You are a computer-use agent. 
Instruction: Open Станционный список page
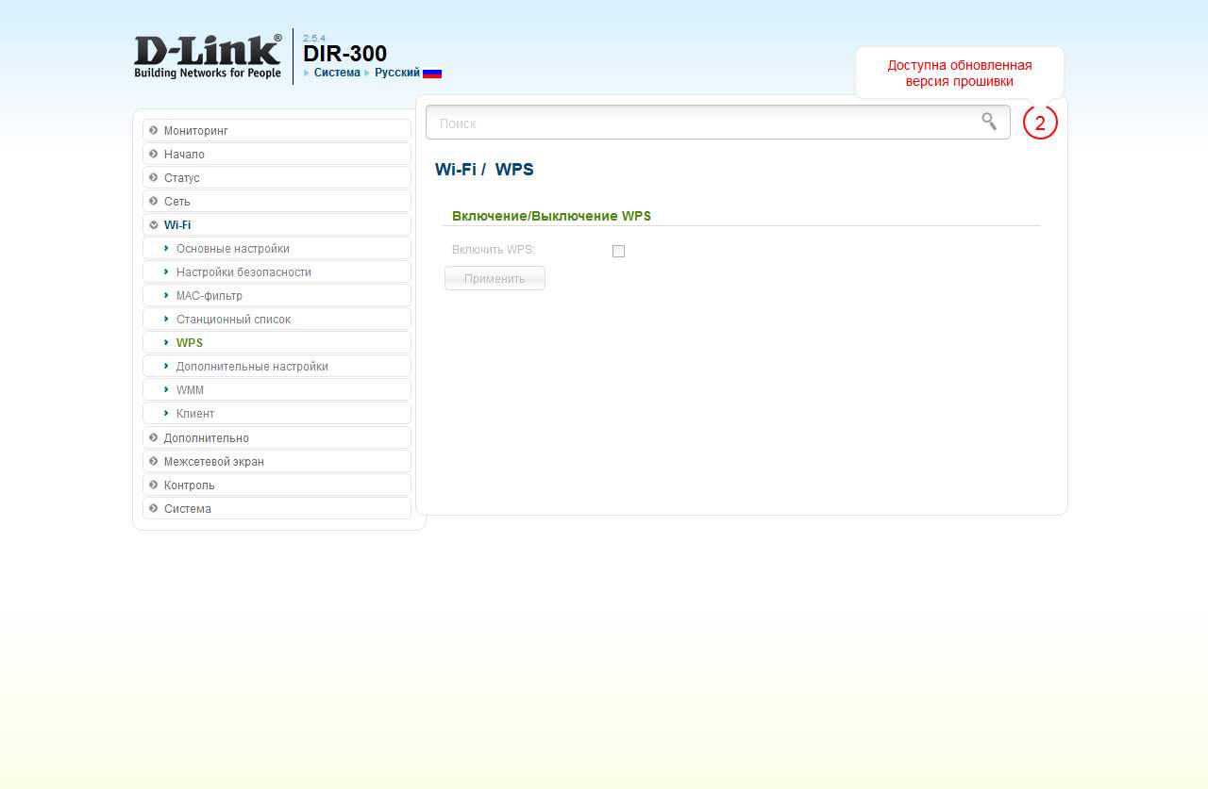277,319
